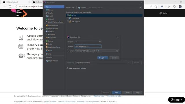
Task: Open the JDK Vendor dropdown
Action: (x=88, y=46)
